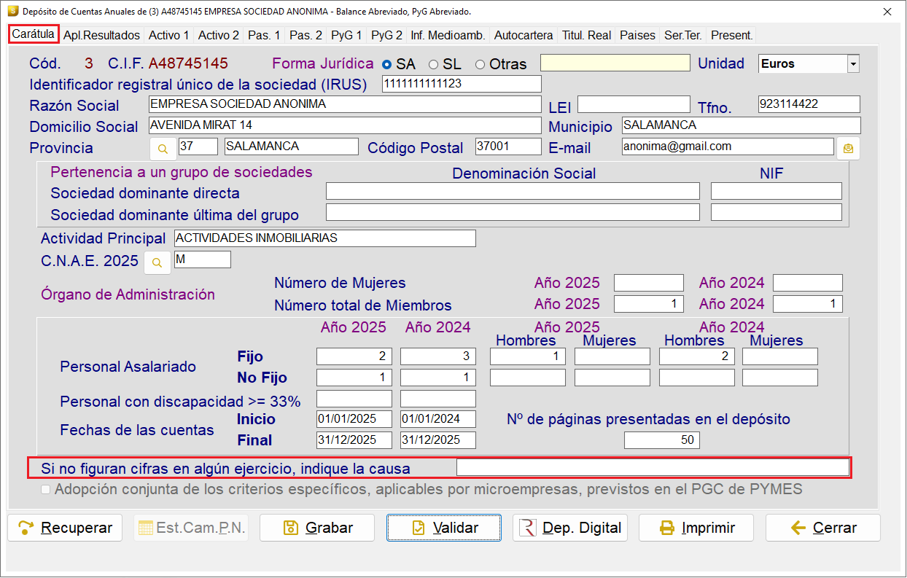Click the yellow Otras forma jurídica field
Viewport: 907px width, 578px height.
click(615, 63)
